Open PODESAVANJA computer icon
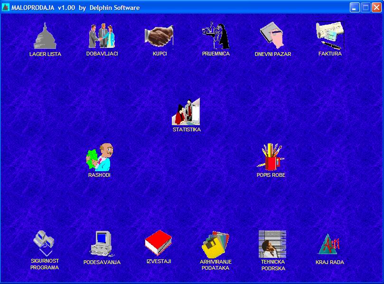Image resolution: width=384 pixels, height=284 pixels. (102, 244)
